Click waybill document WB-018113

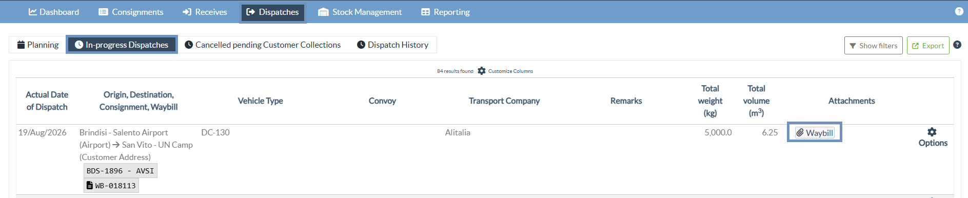(x=111, y=186)
